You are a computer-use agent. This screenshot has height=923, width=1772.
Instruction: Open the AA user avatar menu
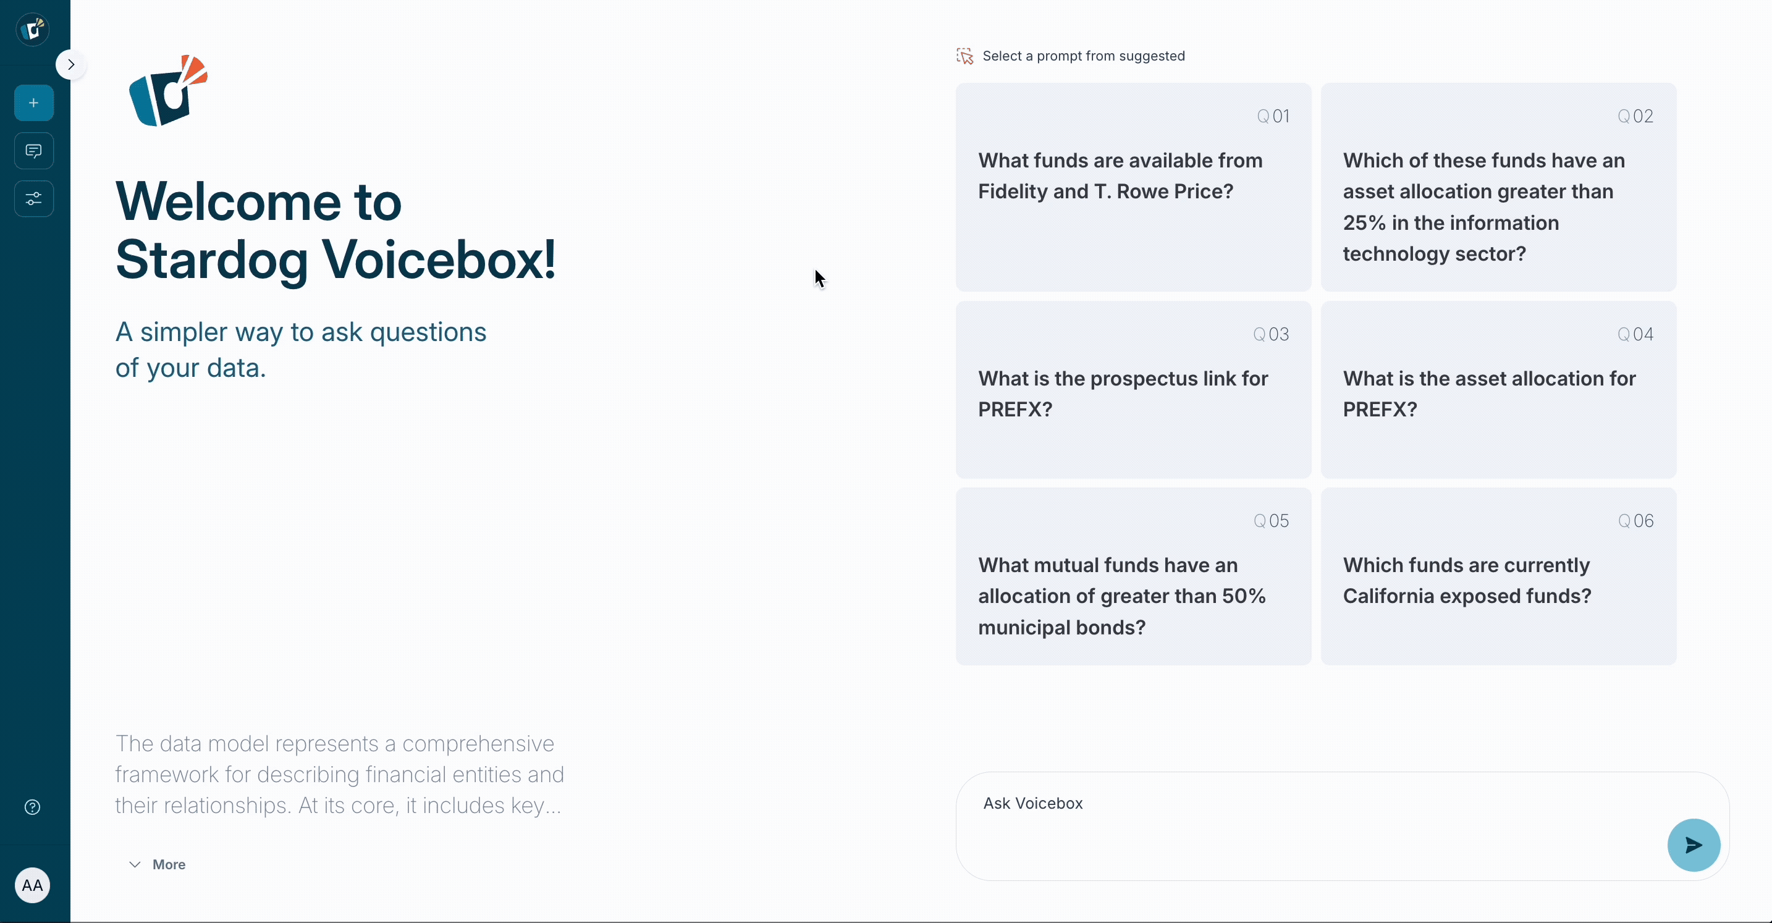click(32, 885)
